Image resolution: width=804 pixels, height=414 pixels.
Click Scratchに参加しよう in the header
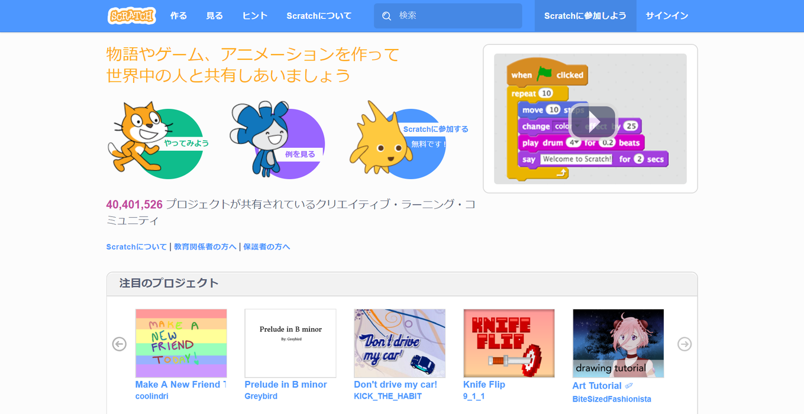[x=585, y=16]
